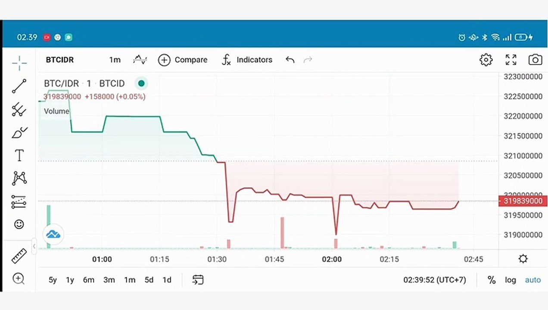Tap the battery indicator
The width and height of the screenshot is (548, 310).
523,37
